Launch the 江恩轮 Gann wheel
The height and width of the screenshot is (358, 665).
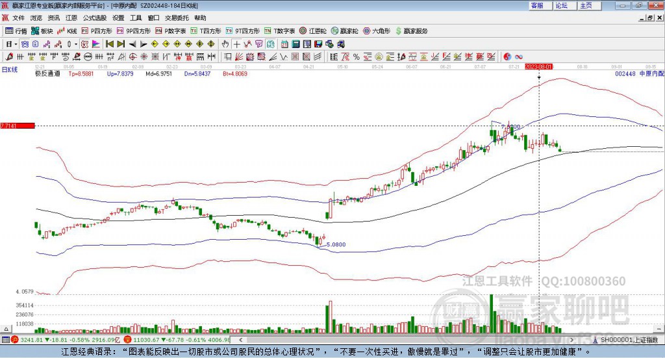coord(313,31)
